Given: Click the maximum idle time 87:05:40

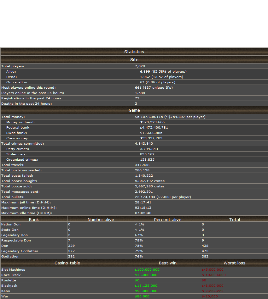Looking at the screenshot, I should (143, 213).
